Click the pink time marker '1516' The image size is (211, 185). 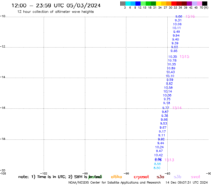tap(190, 17)
